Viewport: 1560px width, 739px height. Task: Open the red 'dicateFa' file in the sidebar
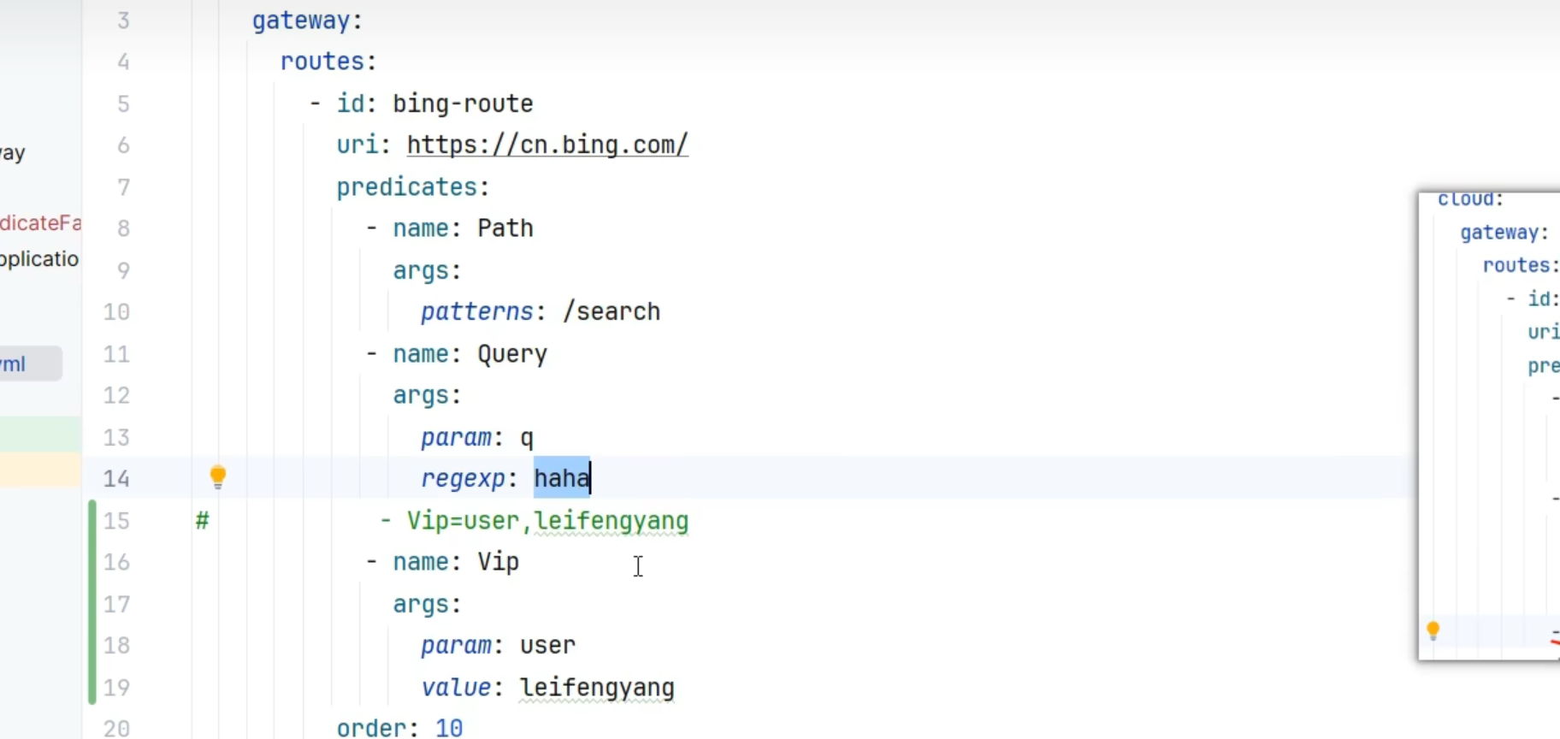pos(40,223)
